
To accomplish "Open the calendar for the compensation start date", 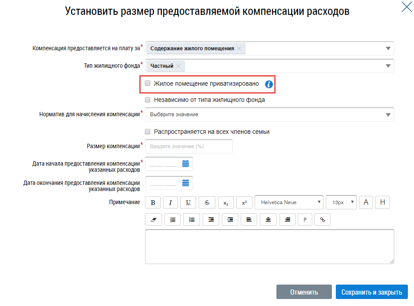I will point(186,164).
